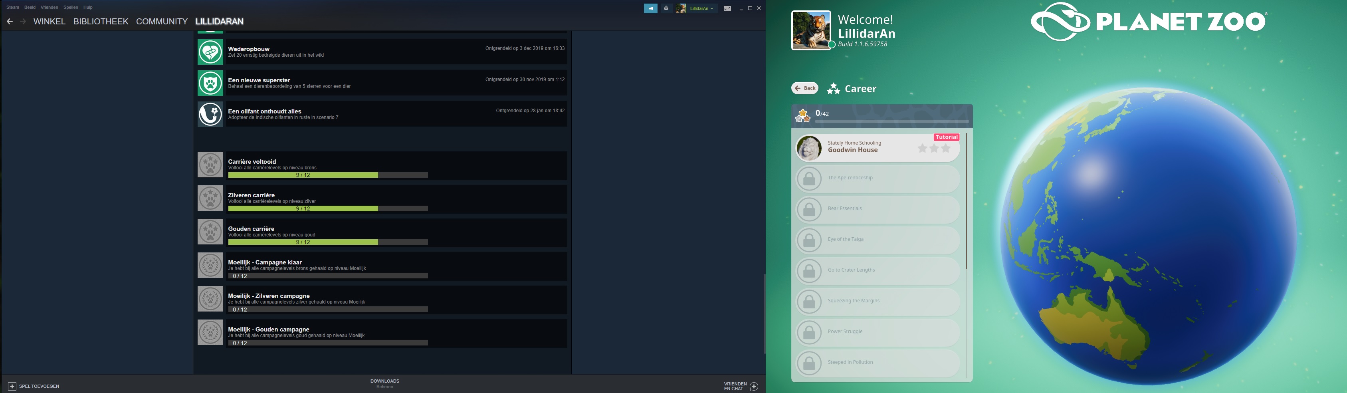
Task: Click the Moeilijk - Campagne klaar 0/12 bar
Action: 328,276
